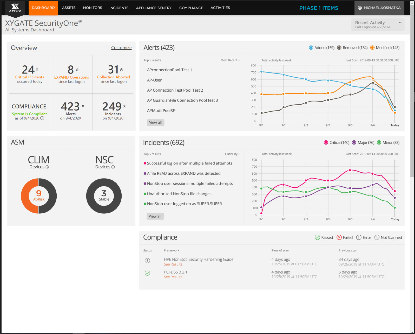Toggle the Modified (145) series in Alerts chart
This screenshot has height=334, width=415.
tap(385, 48)
